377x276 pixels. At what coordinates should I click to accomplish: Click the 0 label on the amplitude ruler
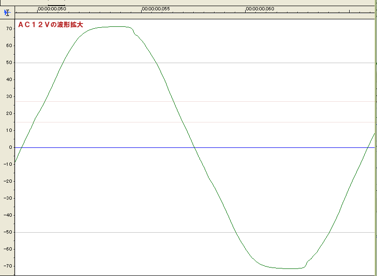click(10, 147)
